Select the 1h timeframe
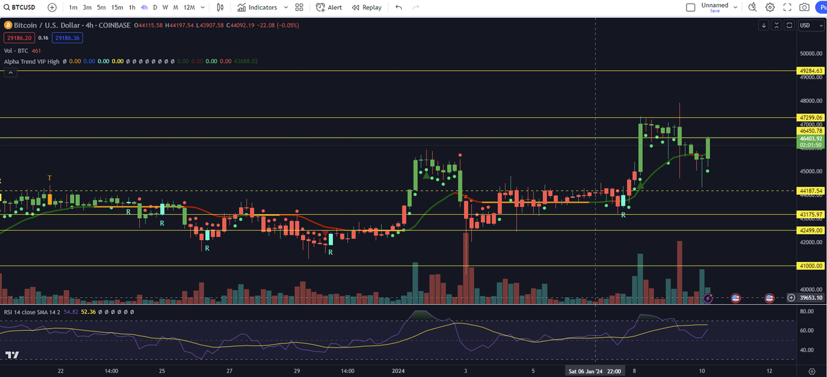Viewport: 827px width, 377px height. [x=132, y=7]
